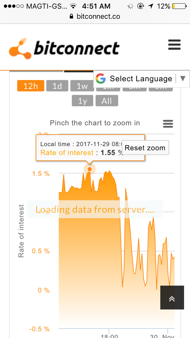
Task: Switch chart range to 1w
Action: (82, 86)
